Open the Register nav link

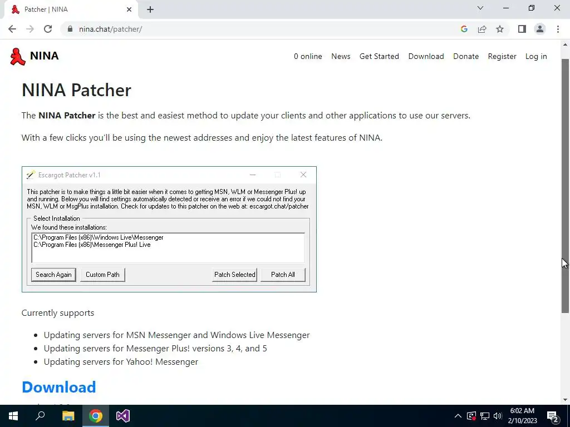coord(502,56)
